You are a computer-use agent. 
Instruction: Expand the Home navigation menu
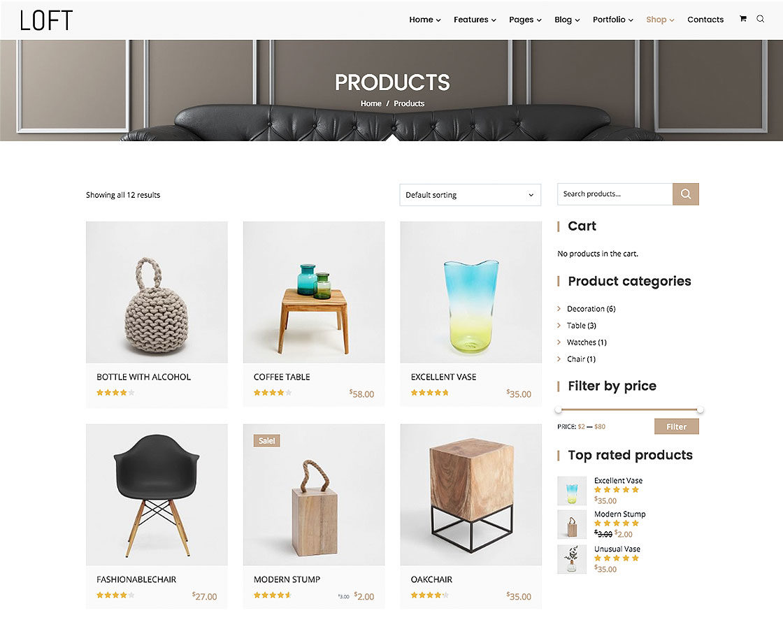coord(424,20)
